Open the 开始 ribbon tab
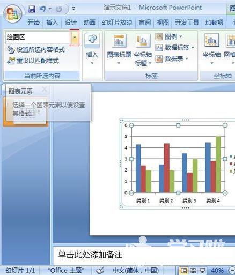The image size is (235, 275). (x=33, y=23)
